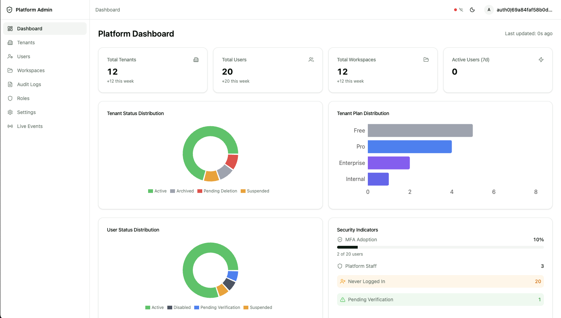The height and width of the screenshot is (318, 561).
Task: Click the lightning icon on Active Users card
Action: (x=541, y=60)
